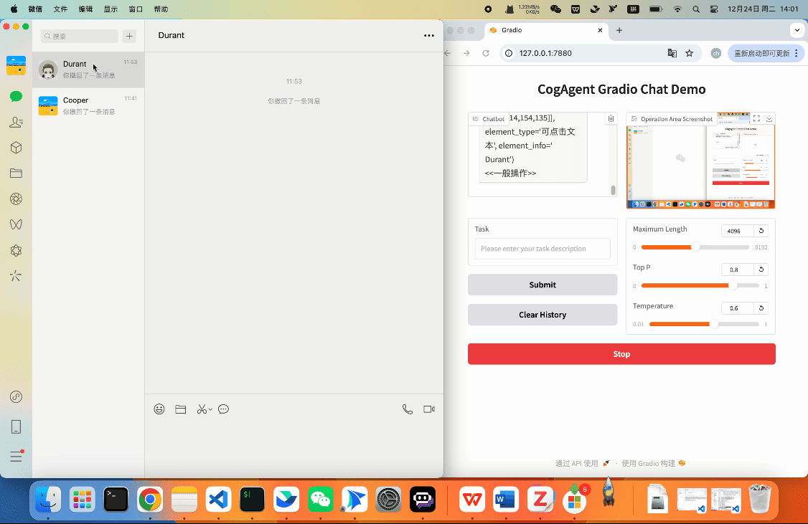
Task: Open chat history bubble icon in chat toolbar
Action: click(223, 409)
